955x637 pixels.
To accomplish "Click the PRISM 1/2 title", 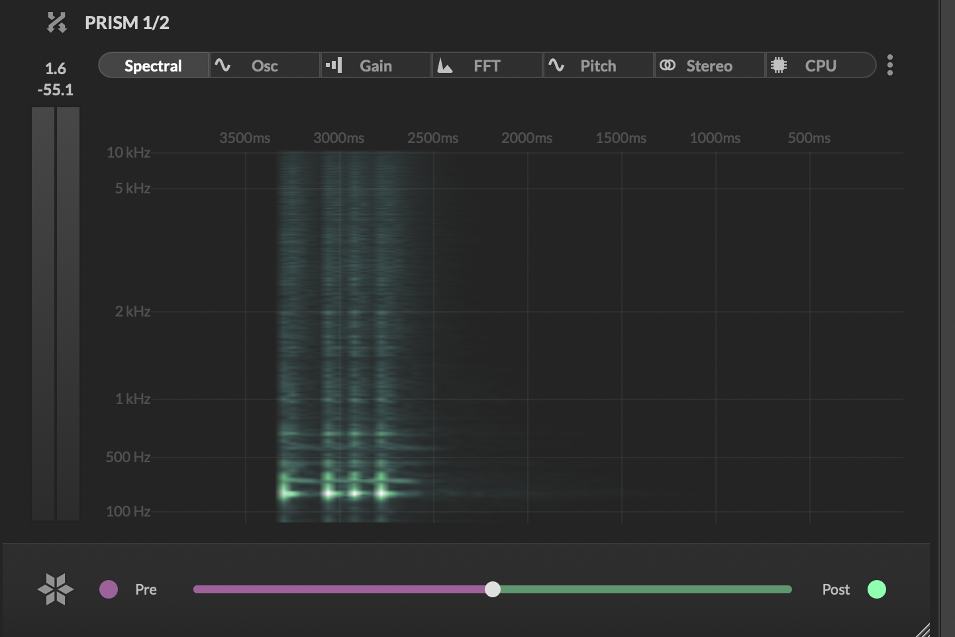I will click(x=127, y=23).
